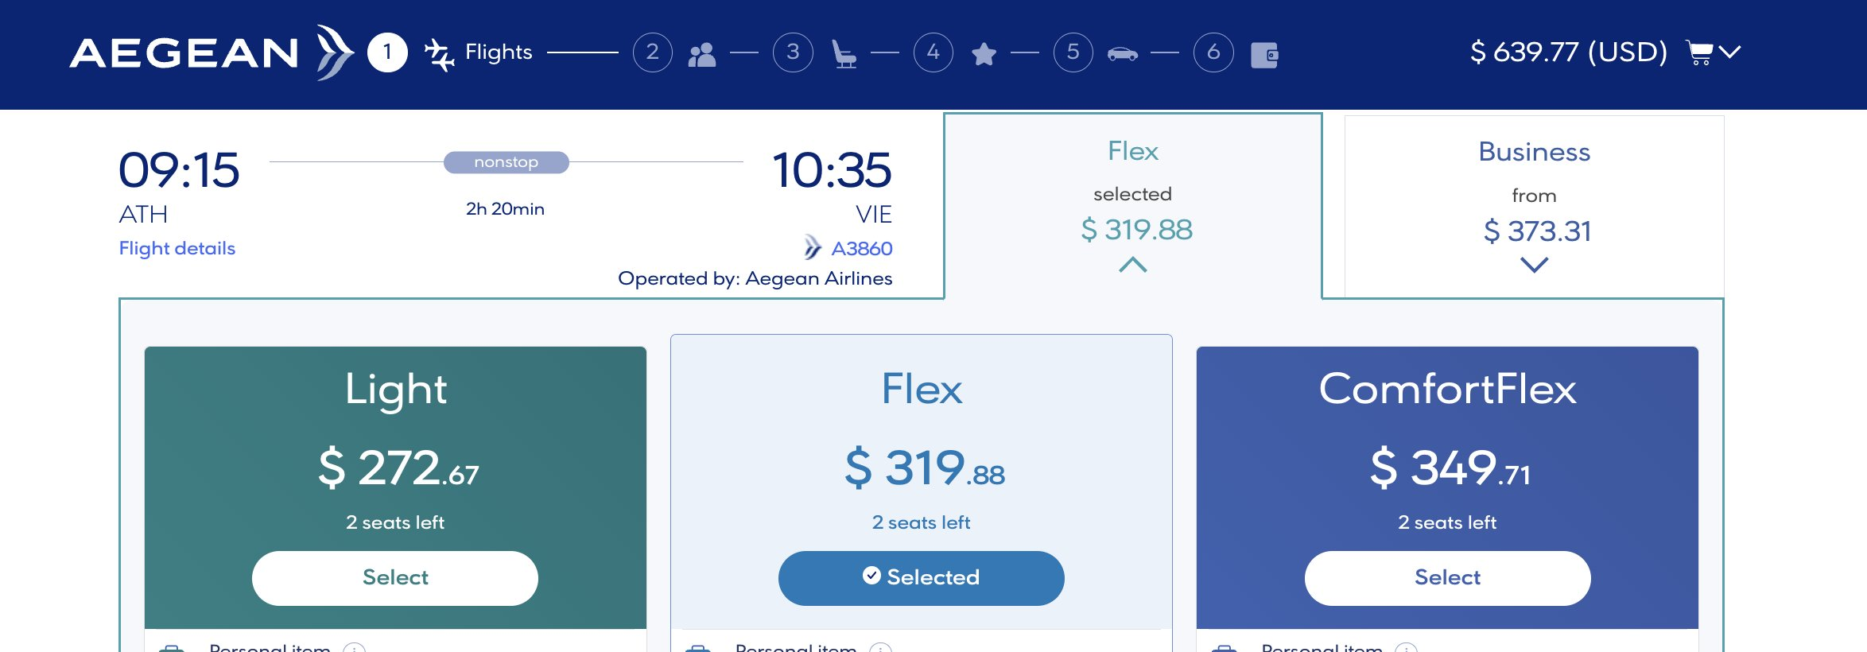1867x652 pixels.
Task: Open Flight details link
Action: 177,247
